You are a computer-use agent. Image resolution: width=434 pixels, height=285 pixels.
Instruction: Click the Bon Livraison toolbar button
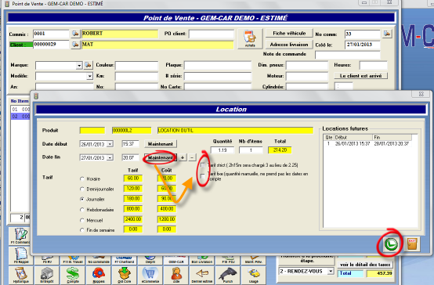[202, 260]
